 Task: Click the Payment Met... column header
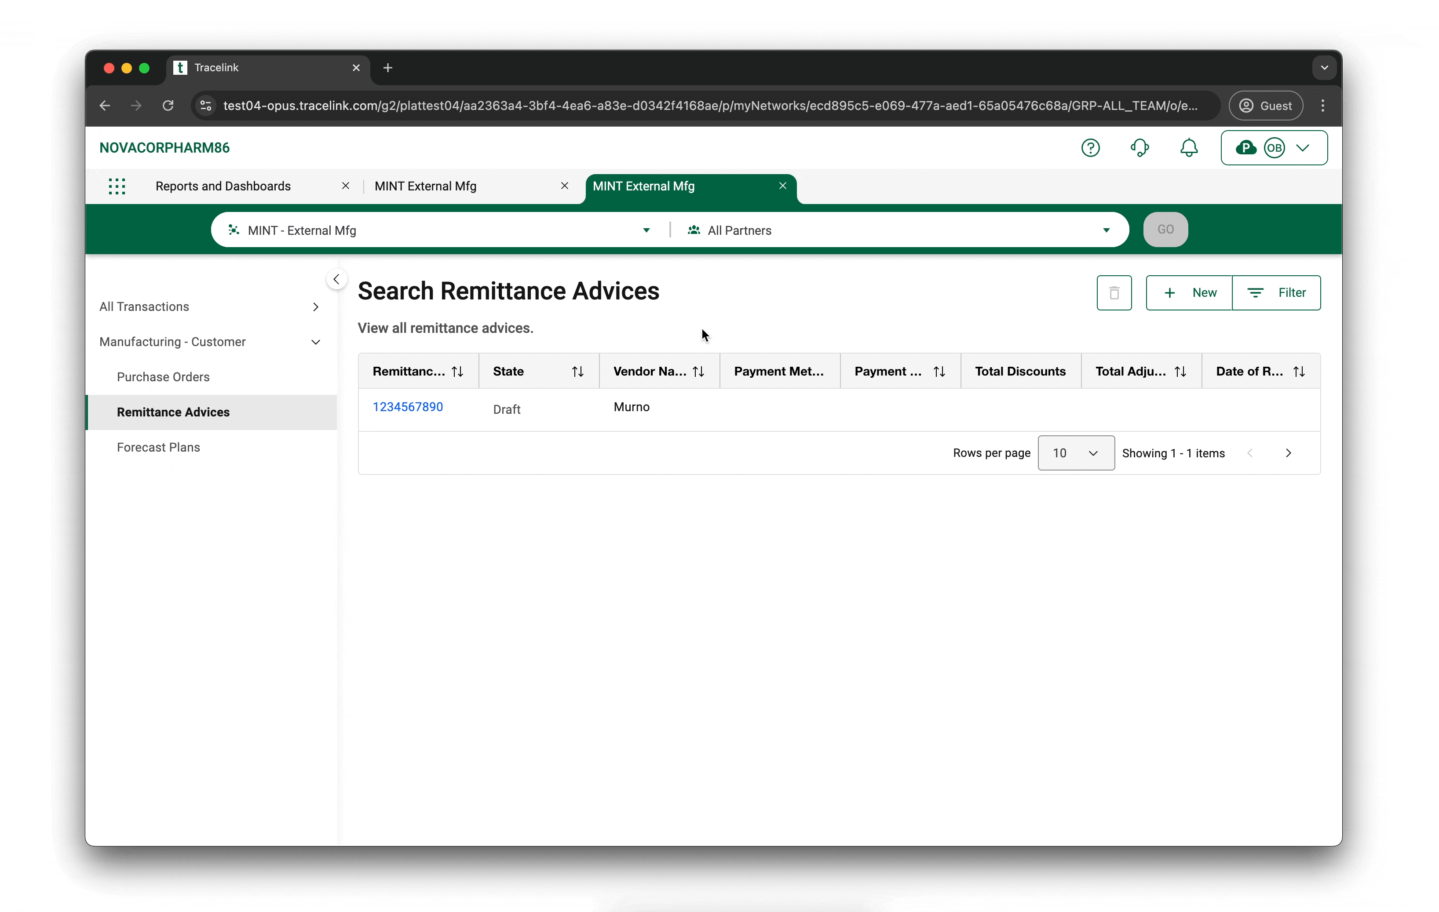click(779, 372)
